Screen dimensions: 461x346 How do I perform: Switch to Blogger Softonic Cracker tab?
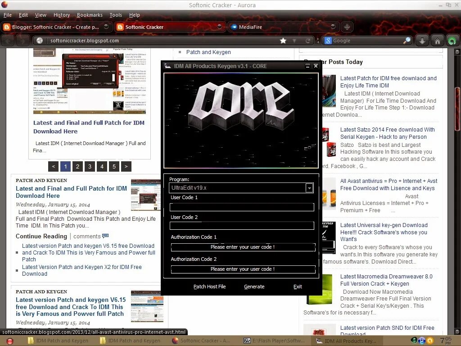pos(56,27)
